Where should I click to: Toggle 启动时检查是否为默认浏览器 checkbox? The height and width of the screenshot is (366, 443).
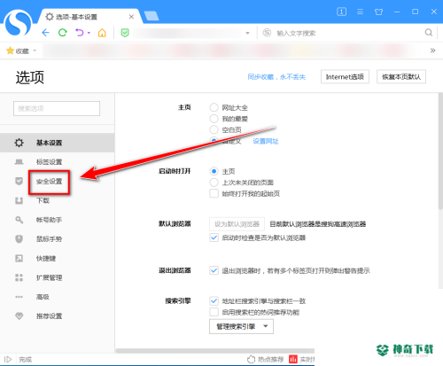coord(214,238)
